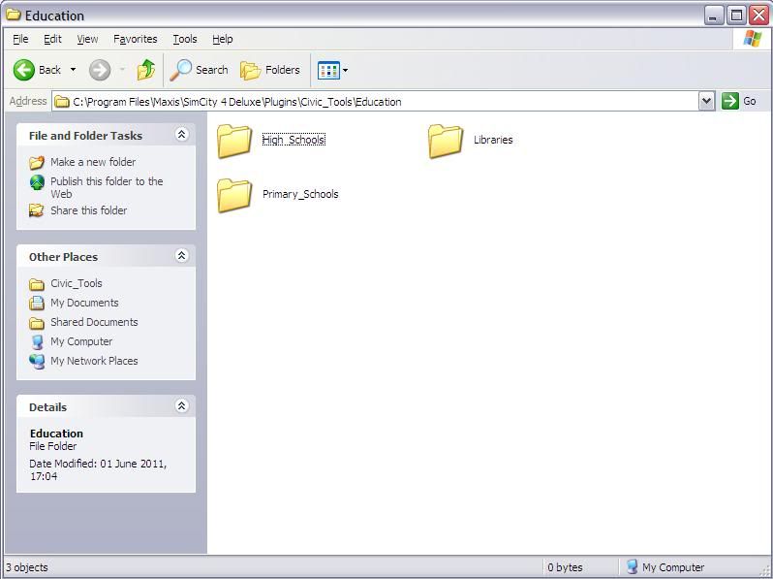773x579 pixels.
Task: Maximize the Education window
Action: [736, 16]
